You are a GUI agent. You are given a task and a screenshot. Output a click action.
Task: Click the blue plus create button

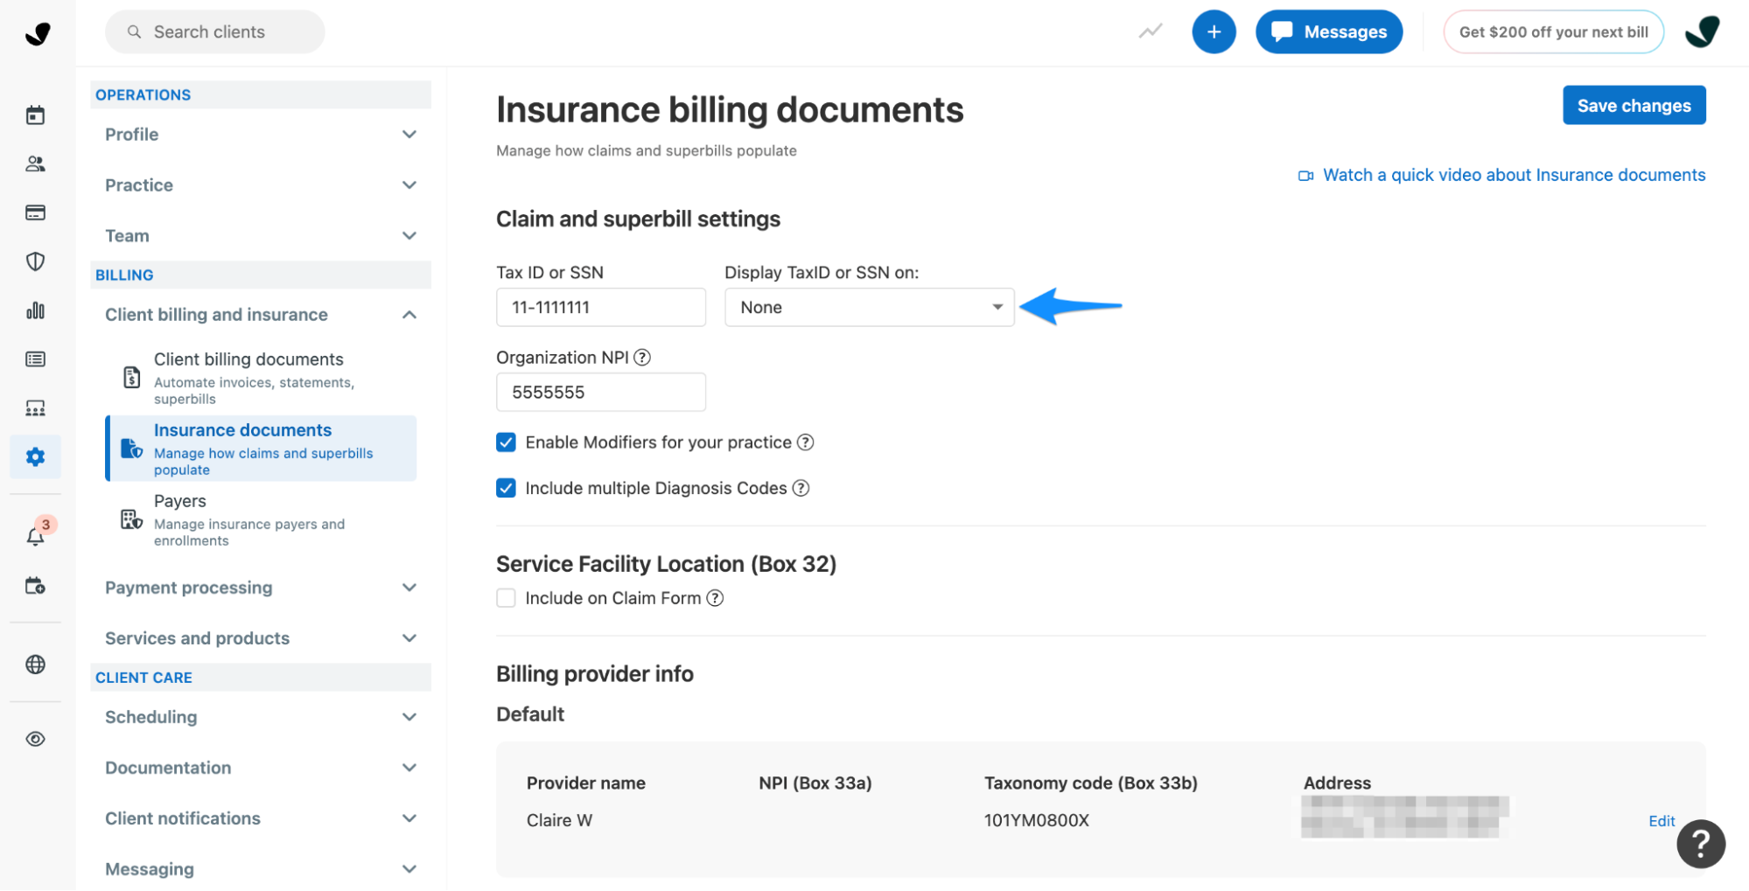1214,31
